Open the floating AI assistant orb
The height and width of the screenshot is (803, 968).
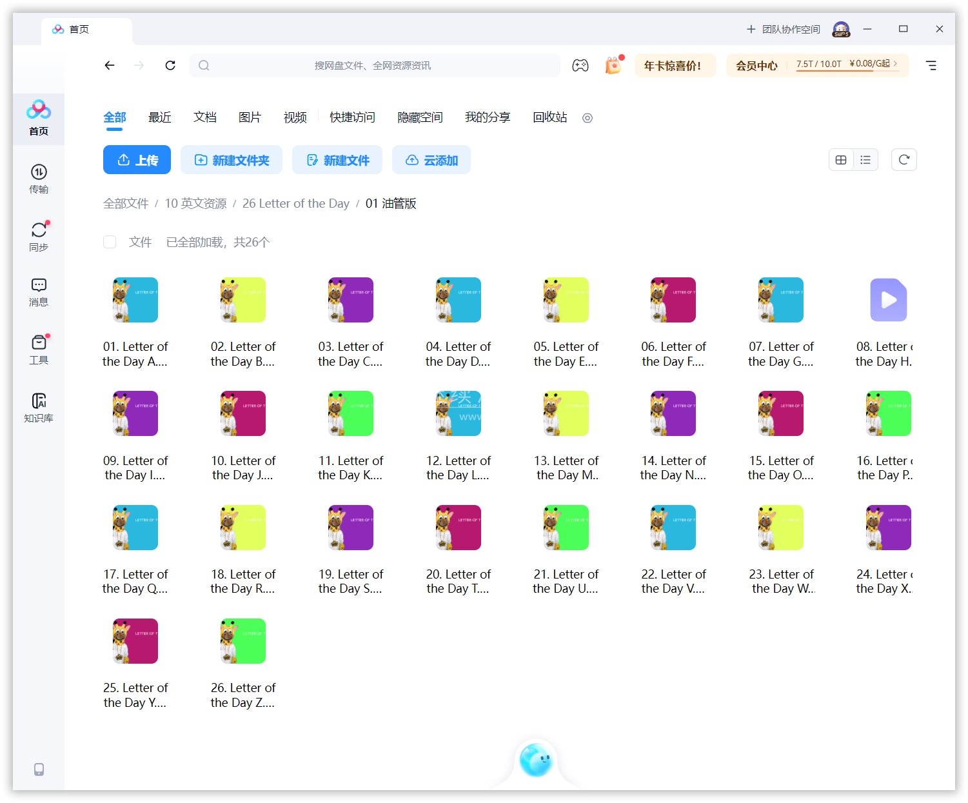[x=536, y=760]
